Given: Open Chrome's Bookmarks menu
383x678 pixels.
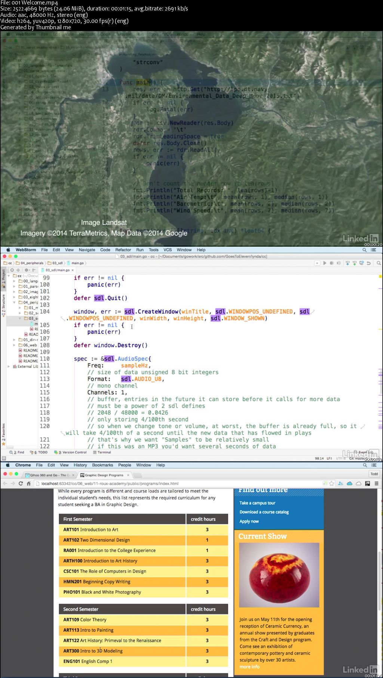Looking at the screenshot, I should click(x=102, y=465).
